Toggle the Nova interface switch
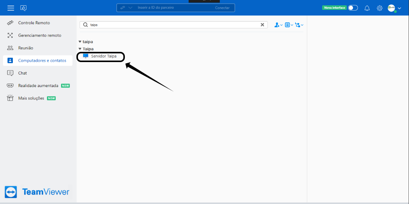This screenshot has height=204, width=409. (353, 8)
